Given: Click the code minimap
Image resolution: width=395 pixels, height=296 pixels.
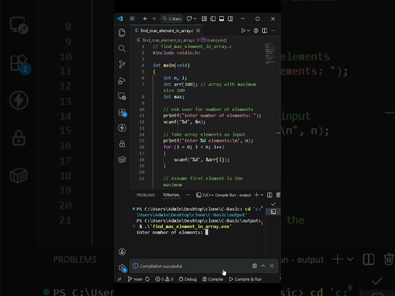Looking at the screenshot, I should (x=270, y=54).
